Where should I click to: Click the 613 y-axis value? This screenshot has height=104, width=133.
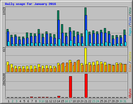point(4,50)
